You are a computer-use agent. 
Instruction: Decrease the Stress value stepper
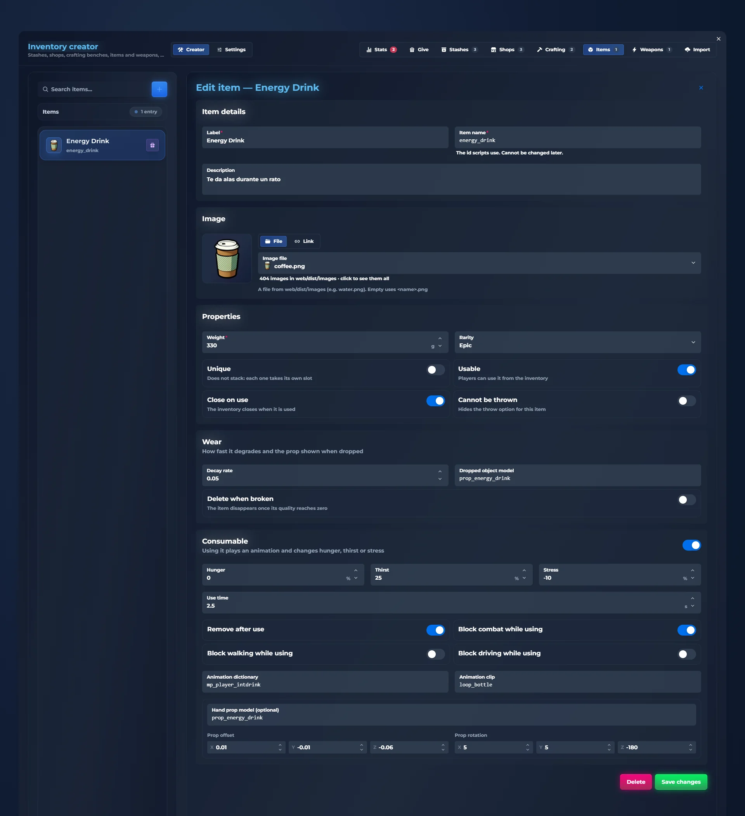pyautogui.click(x=692, y=578)
